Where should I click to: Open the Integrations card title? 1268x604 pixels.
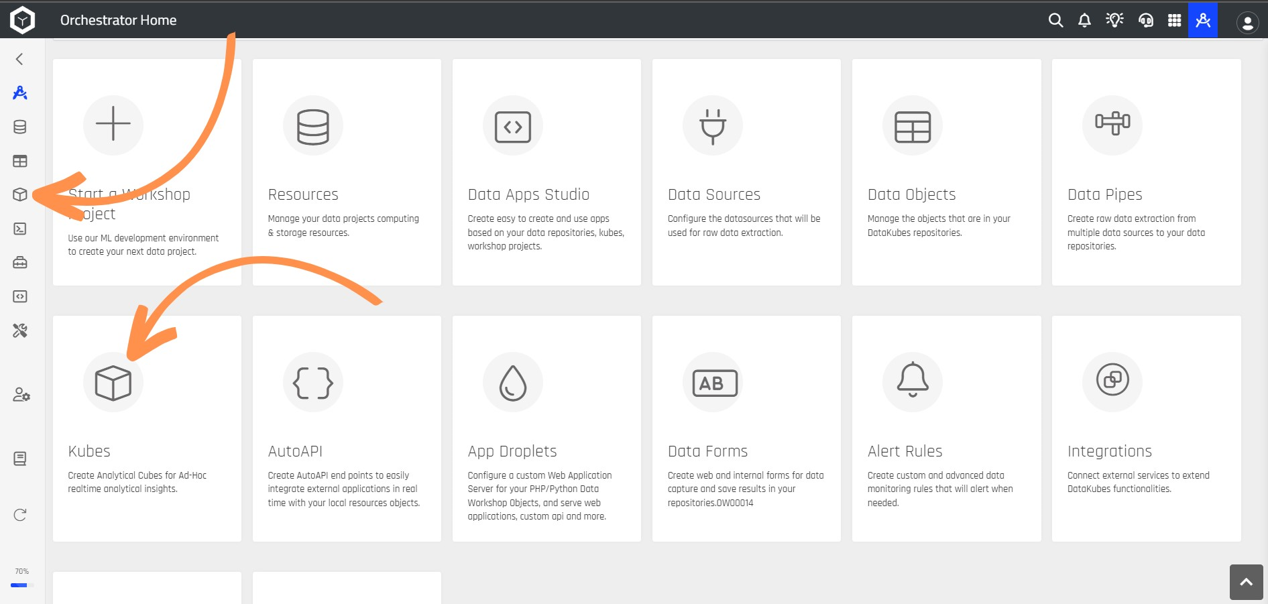pos(1109,451)
